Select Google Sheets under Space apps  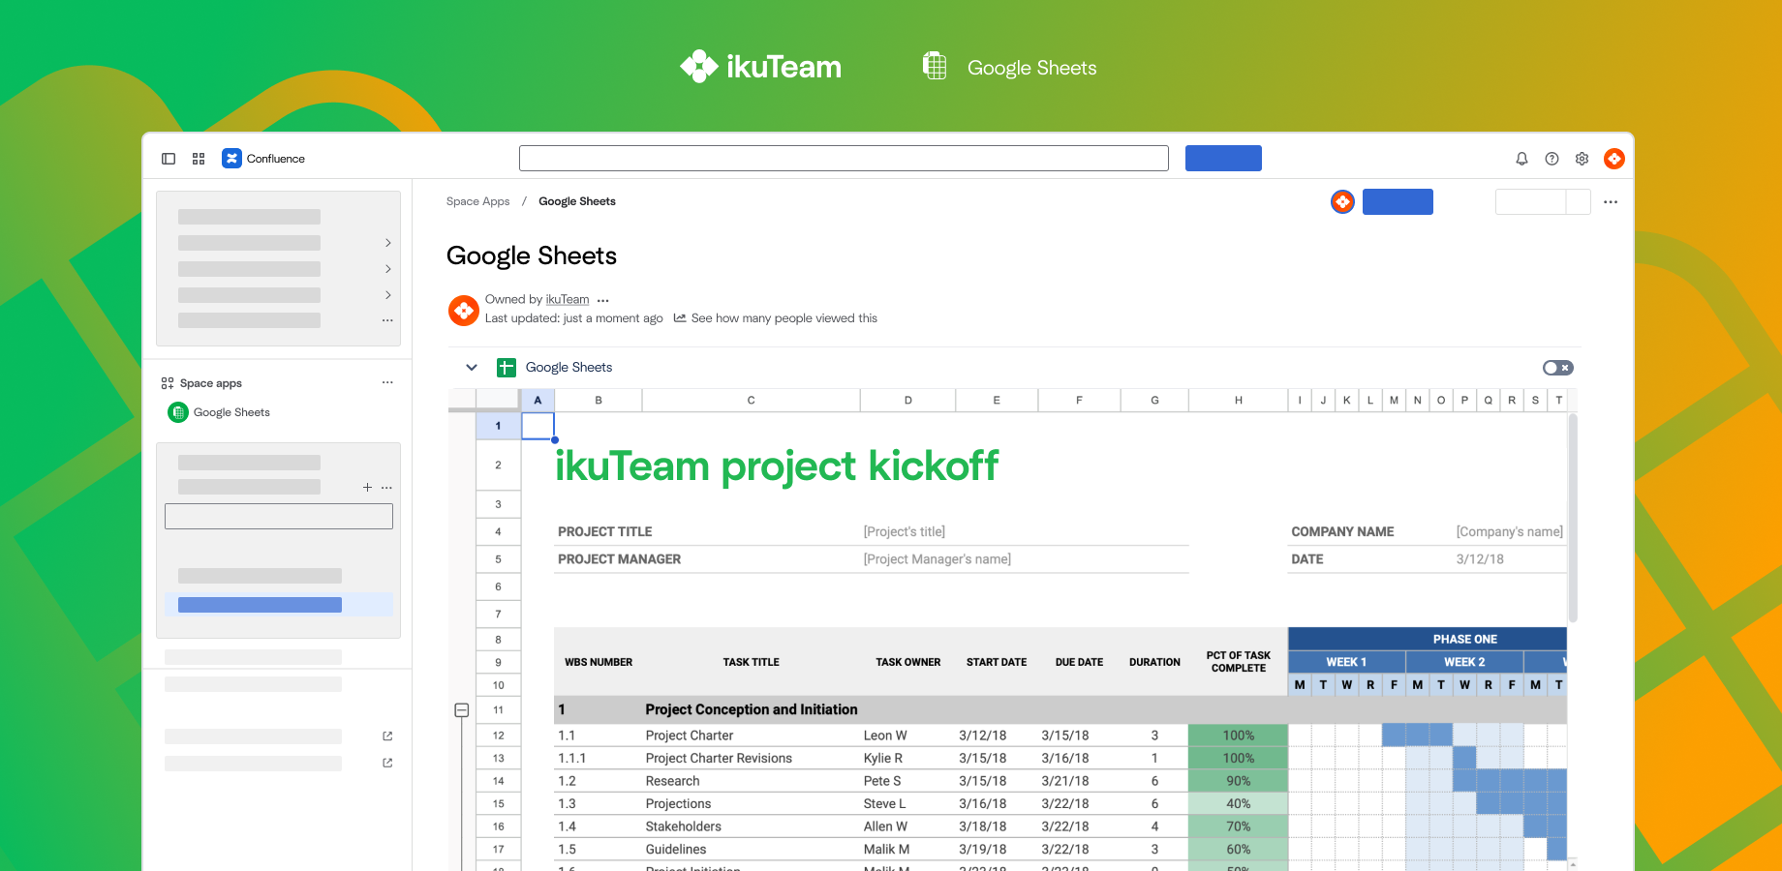click(230, 411)
